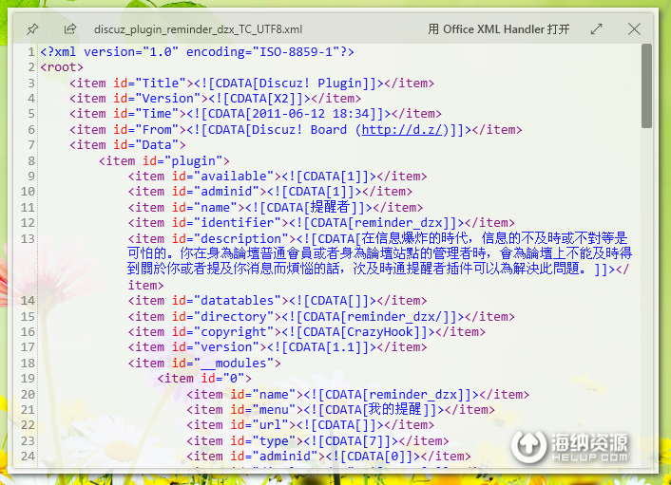Click the __modules item line

point(204,363)
